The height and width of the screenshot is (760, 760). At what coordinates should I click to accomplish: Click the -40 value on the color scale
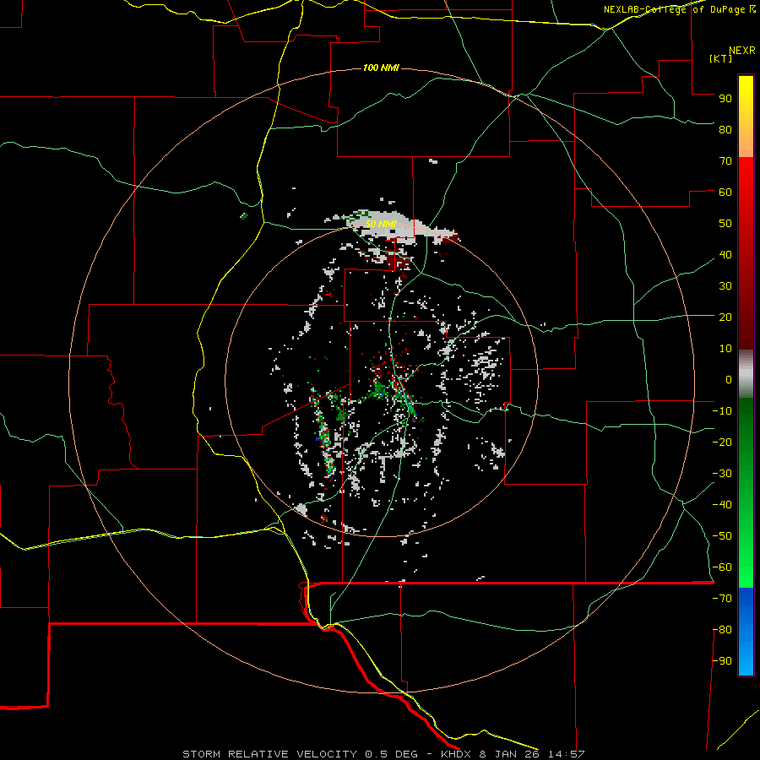click(x=722, y=505)
